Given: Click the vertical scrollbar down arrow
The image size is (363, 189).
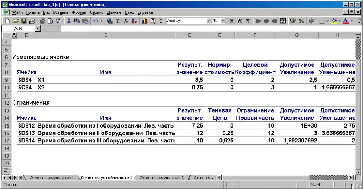Looking at the screenshot, I should [x=358, y=172].
